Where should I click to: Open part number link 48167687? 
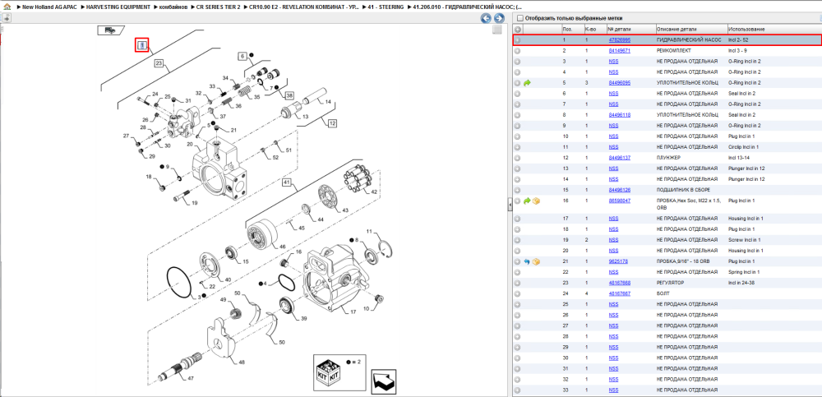pos(619,293)
